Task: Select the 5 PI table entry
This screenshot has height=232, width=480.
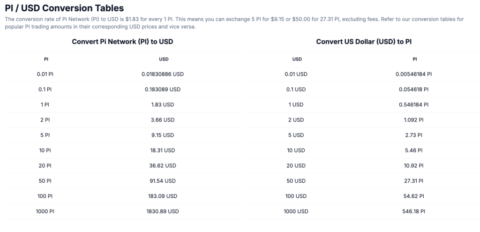Action: [x=45, y=135]
